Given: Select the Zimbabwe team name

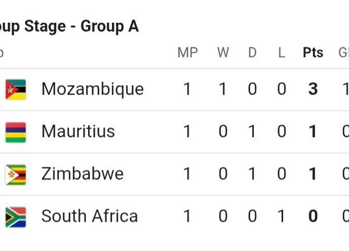Looking at the screenshot, I should 82,173.
